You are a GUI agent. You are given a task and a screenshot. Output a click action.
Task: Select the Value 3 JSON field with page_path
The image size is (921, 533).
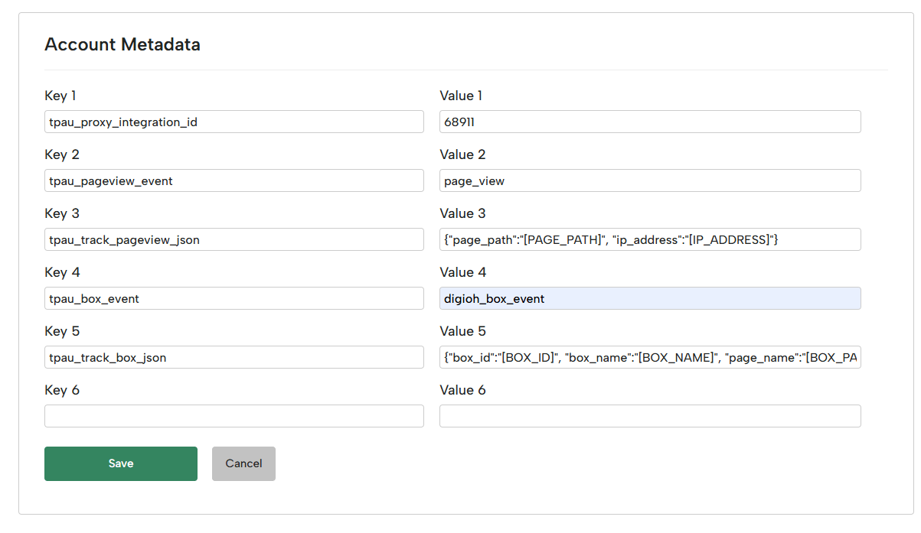pos(649,239)
